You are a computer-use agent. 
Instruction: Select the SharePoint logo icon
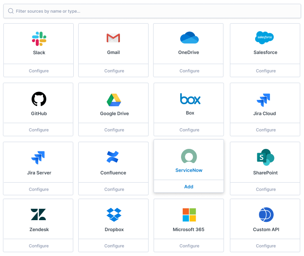point(265,157)
